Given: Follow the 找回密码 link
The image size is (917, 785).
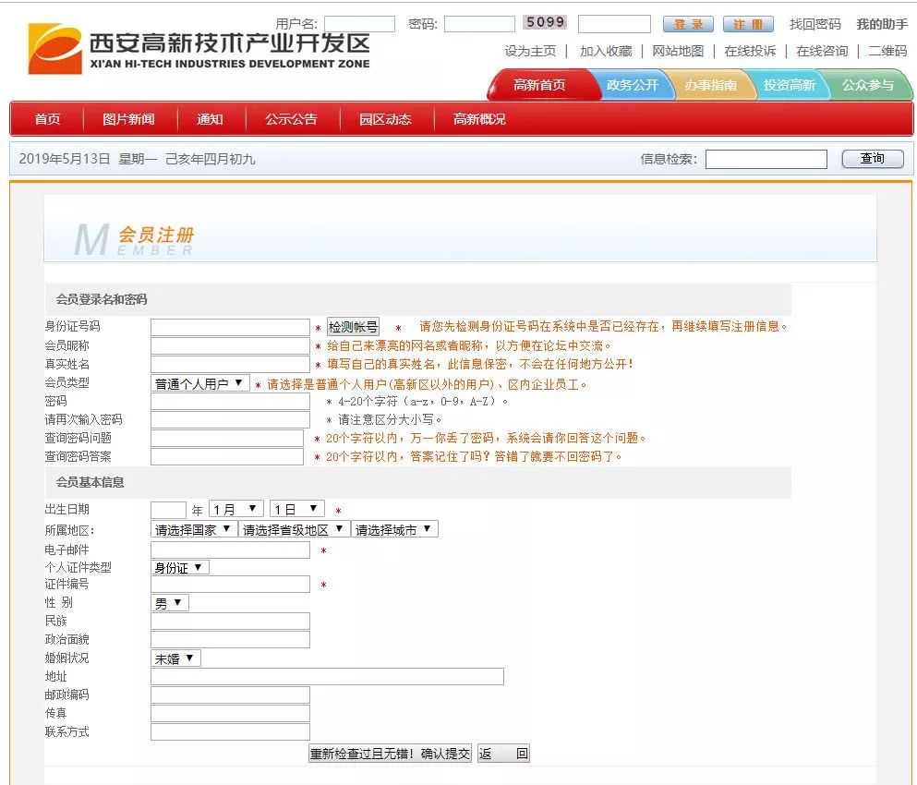Looking at the screenshot, I should click(814, 24).
